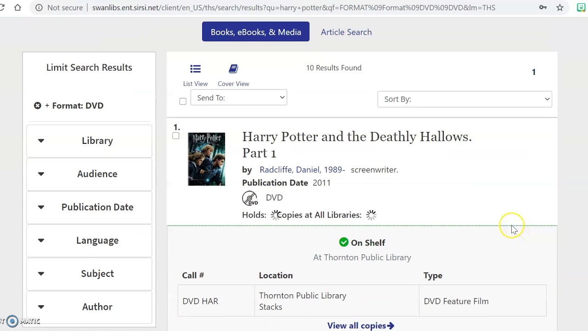
Task: Click page number 1
Action: (x=534, y=72)
